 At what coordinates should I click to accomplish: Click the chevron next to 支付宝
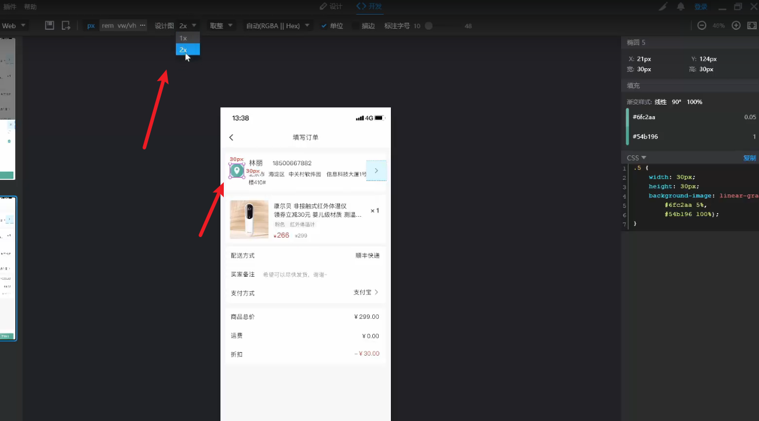(376, 292)
